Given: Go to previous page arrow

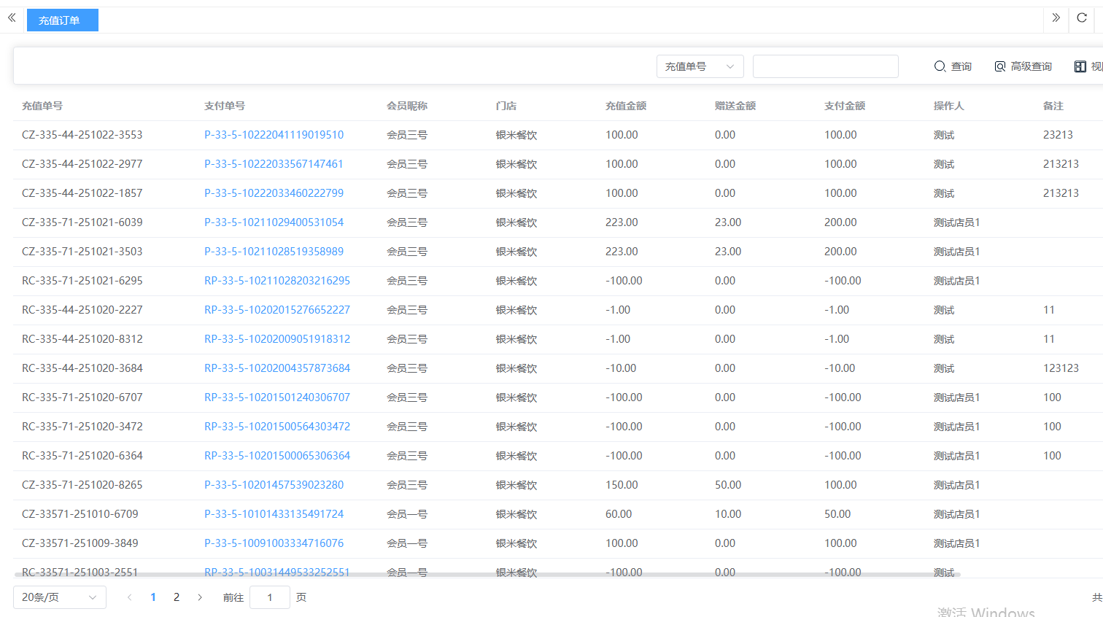Looking at the screenshot, I should [130, 597].
